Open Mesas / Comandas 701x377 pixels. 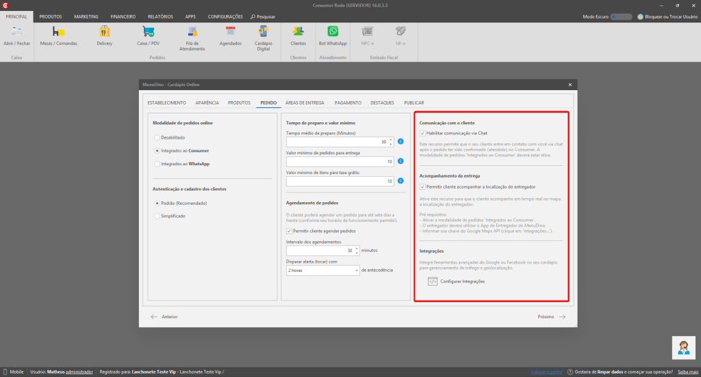(x=59, y=31)
